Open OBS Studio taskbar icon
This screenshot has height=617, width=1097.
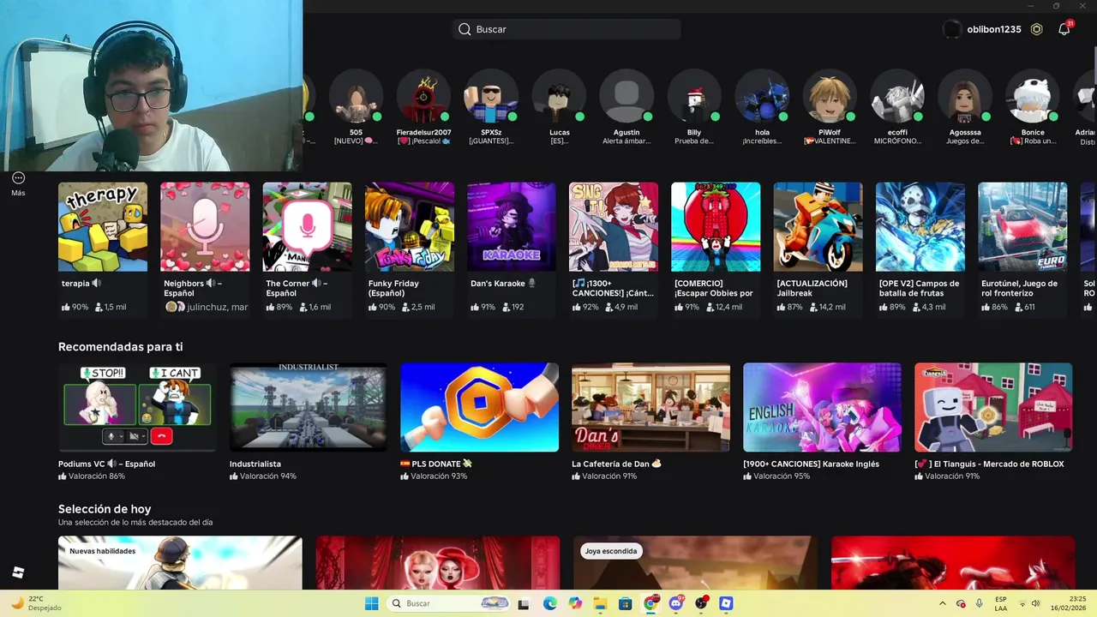click(x=701, y=603)
